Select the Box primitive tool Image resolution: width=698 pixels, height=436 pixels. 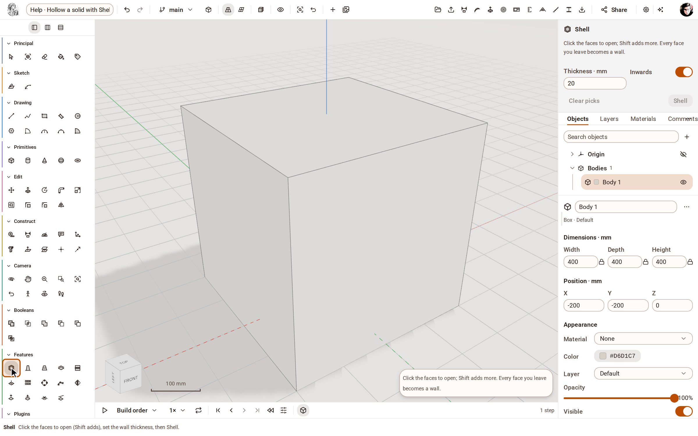(x=11, y=160)
